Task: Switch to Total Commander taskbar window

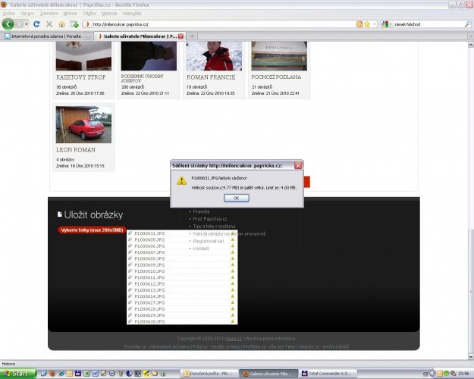Action: [328, 374]
